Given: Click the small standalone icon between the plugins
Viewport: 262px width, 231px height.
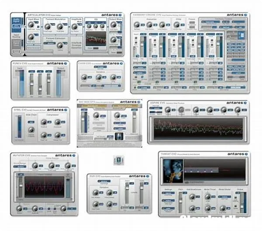Looking at the screenshot, I should pyautogui.click(x=118, y=160).
